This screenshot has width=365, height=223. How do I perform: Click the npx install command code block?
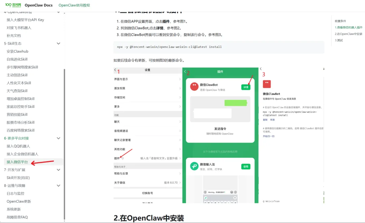pyautogui.click(x=219, y=47)
